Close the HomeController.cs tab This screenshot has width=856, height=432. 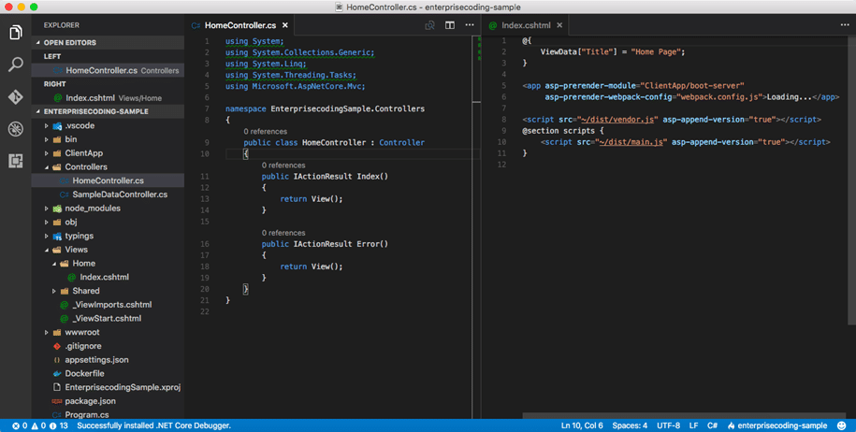[285, 25]
